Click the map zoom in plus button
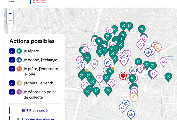The image size is (177, 120). coord(10,14)
